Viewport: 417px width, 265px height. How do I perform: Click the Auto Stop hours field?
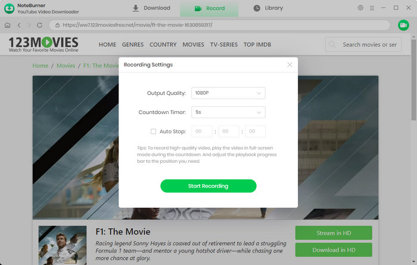tap(201, 131)
